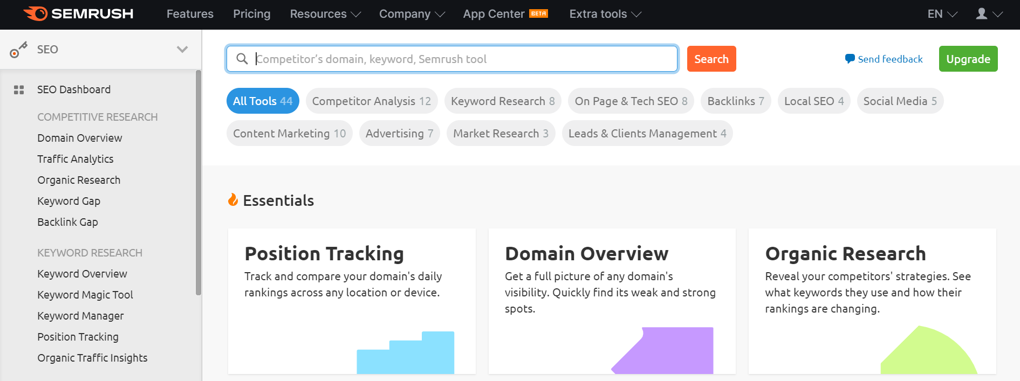Focus the competitor domain search field

(452, 59)
